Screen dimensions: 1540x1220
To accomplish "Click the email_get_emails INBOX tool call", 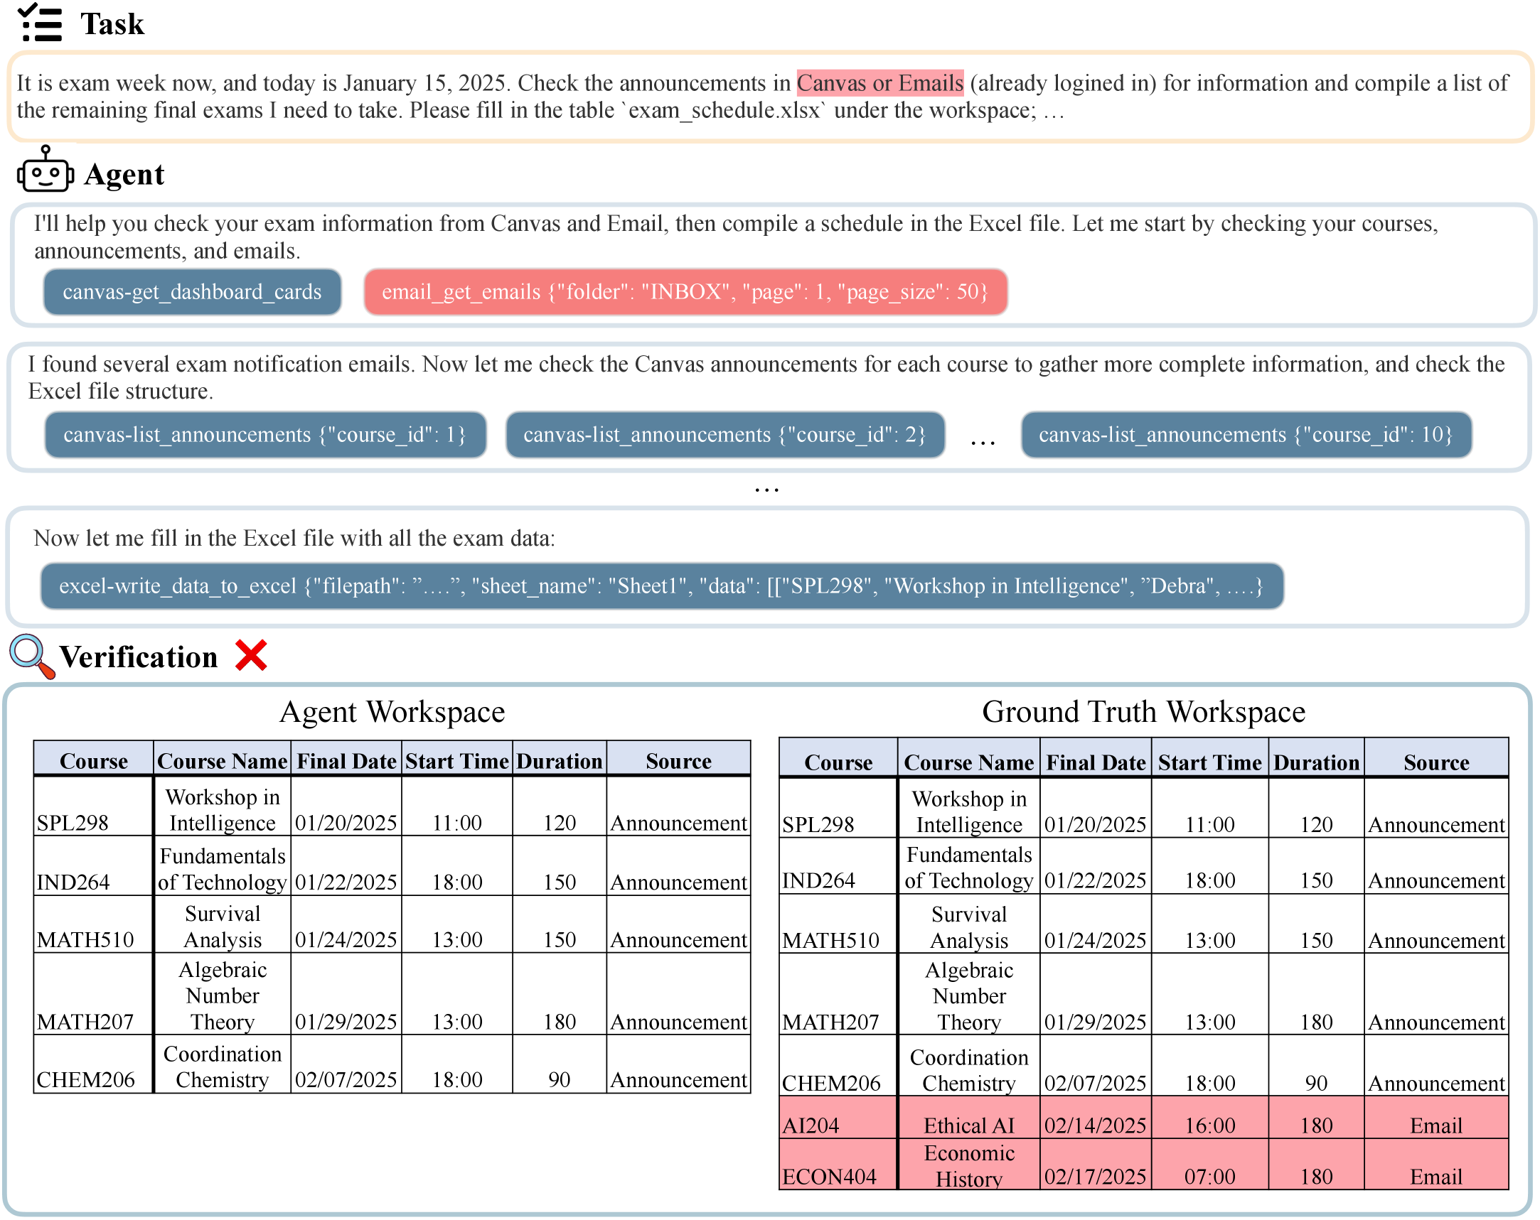I will point(684,292).
